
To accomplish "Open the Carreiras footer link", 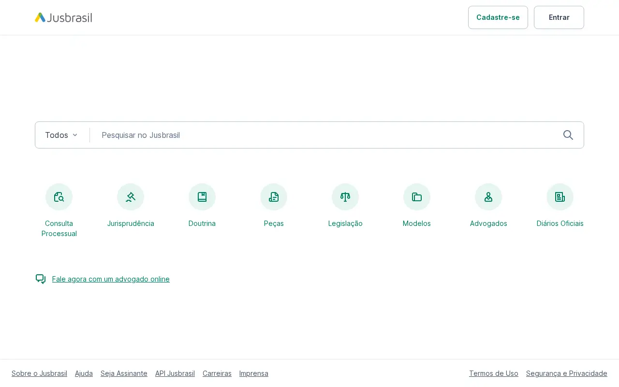I will [217, 373].
